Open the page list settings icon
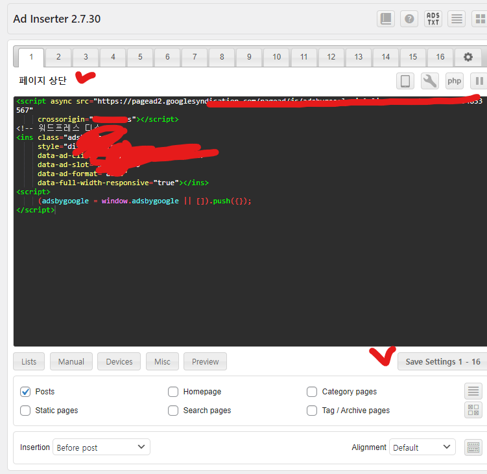This screenshot has height=474, width=487. [x=473, y=391]
